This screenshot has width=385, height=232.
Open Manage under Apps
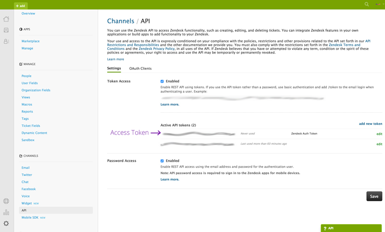click(x=27, y=48)
